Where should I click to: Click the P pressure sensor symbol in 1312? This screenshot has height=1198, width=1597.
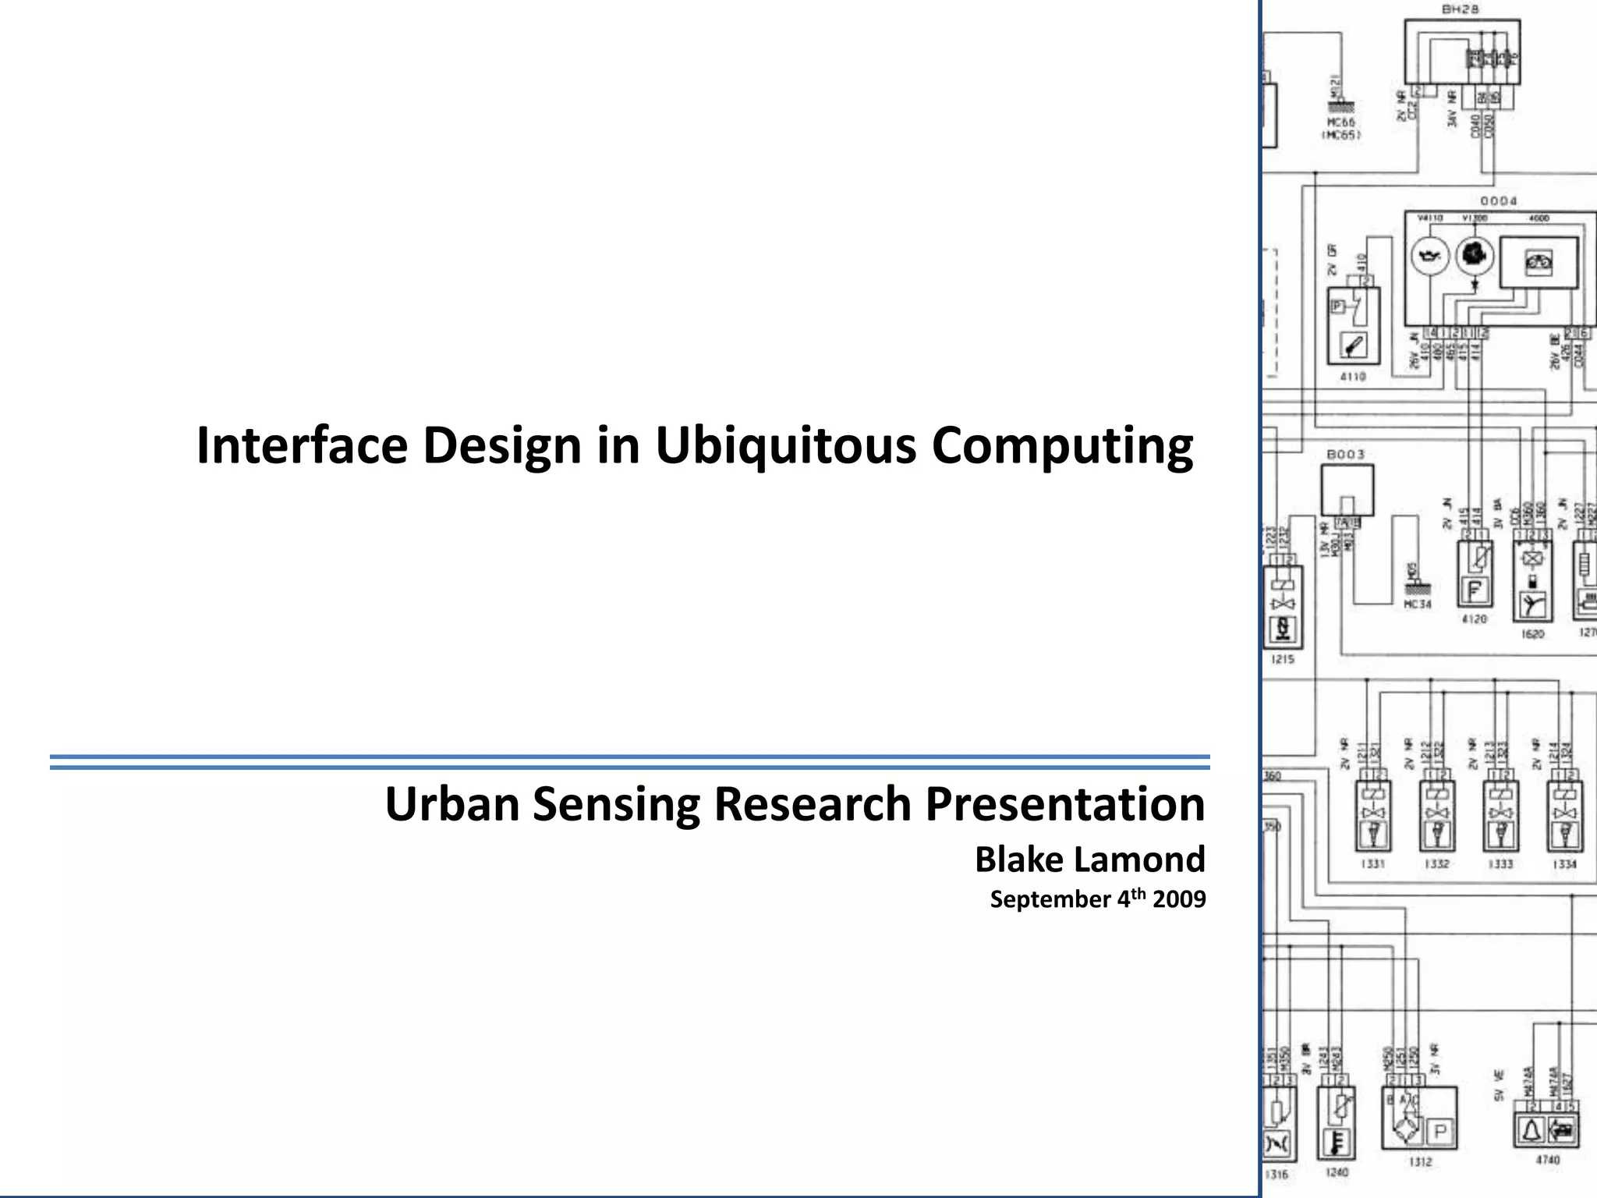pos(1439,1131)
